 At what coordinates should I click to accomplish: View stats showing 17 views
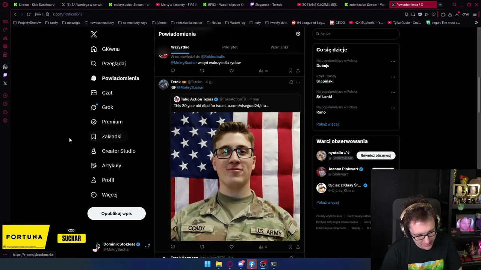click(263, 247)
